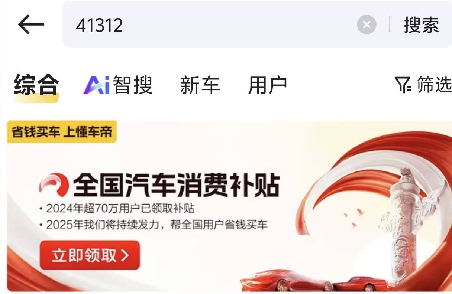Viewport: 452px width, 294px height.
Task: Tap the red 立即领取 button
Action: [x=90, y=255]
